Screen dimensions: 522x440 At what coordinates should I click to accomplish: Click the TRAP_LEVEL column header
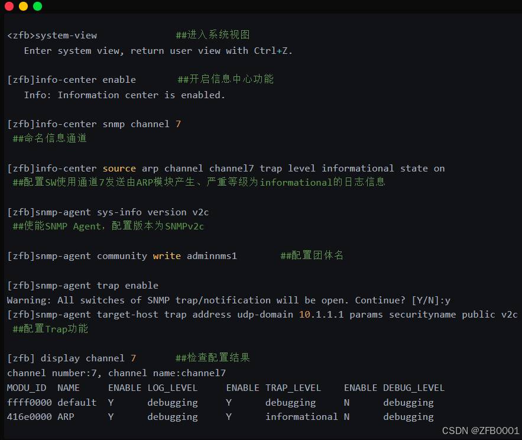[293, 388]
